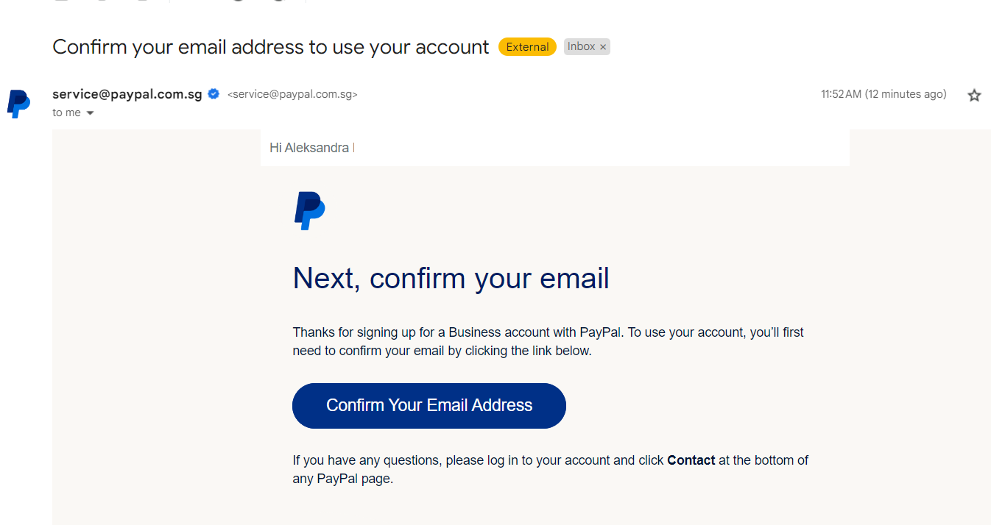Click the "Next, confirm your email" heading
The width and height of the screenshot is (991, 525).
[451, 279]
